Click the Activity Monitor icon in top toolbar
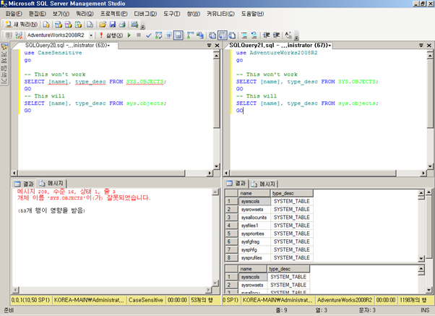The width and height of the screenshot is (435, 316). click(x=134, y=25)
